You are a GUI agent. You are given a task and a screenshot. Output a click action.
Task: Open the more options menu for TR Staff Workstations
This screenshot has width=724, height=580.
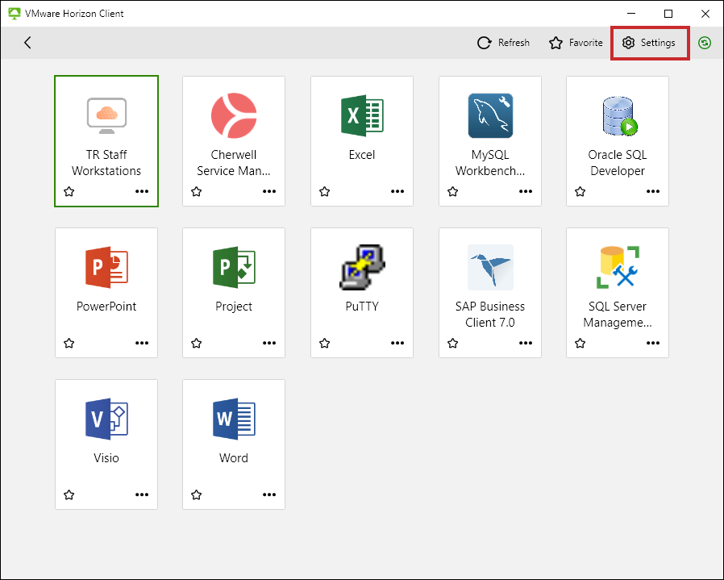click(x=142, y=191)
